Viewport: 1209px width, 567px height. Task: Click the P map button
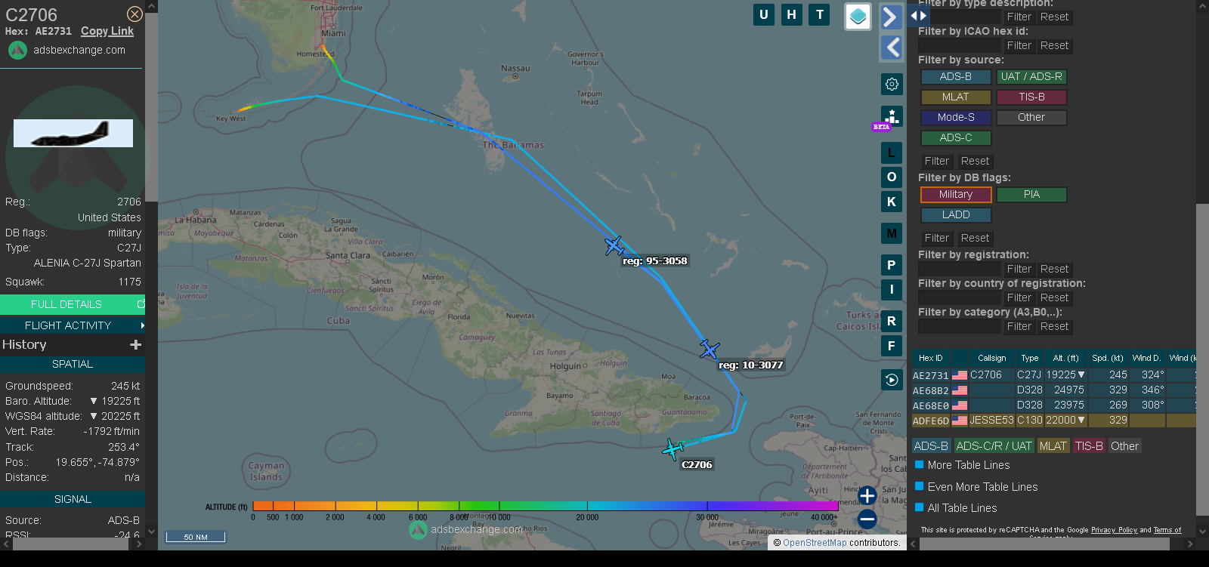(x=892, y=265)
